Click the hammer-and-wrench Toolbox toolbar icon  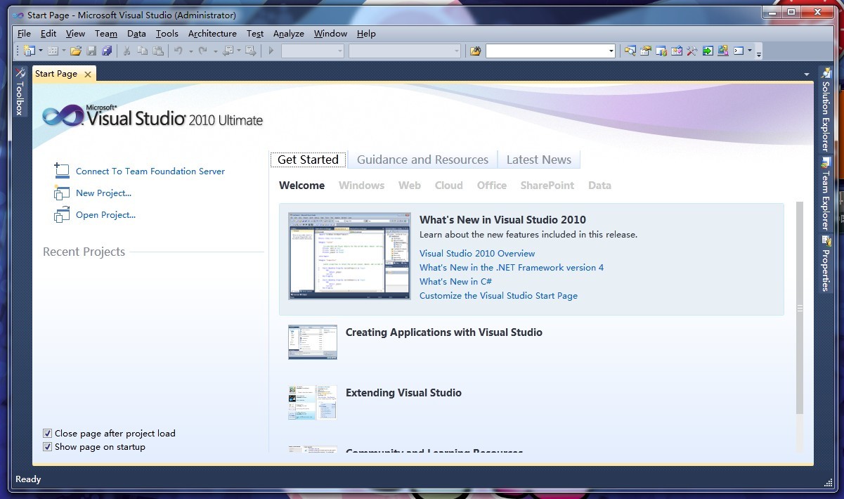[692, 51]
